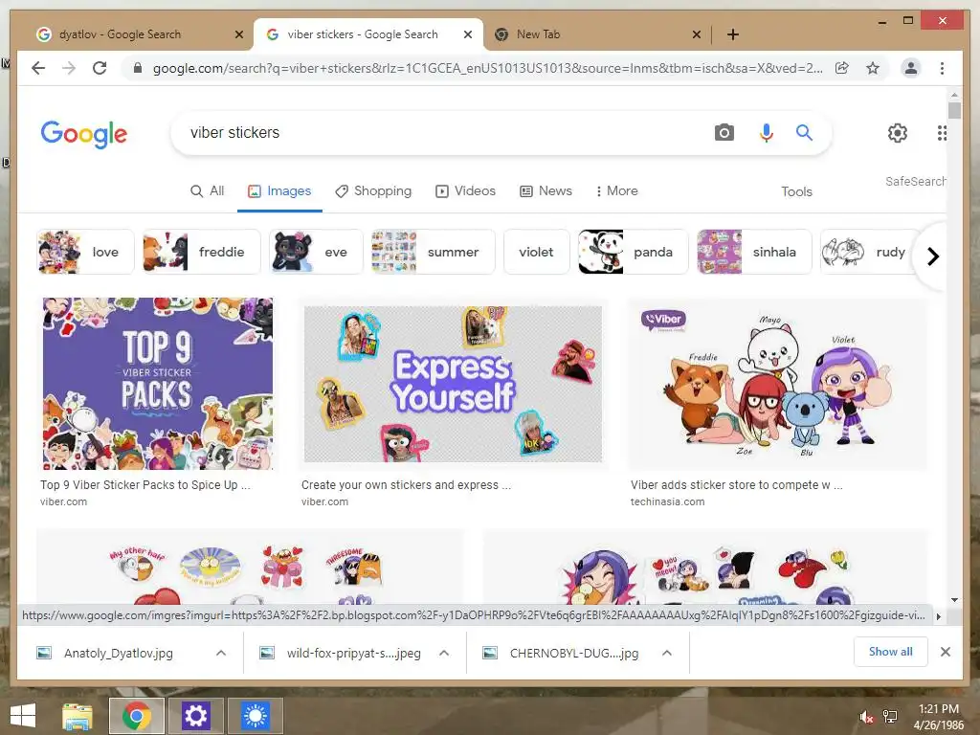Close the viber stickers tab
Screen dimensions: 980x735
(x=467, y=34)
